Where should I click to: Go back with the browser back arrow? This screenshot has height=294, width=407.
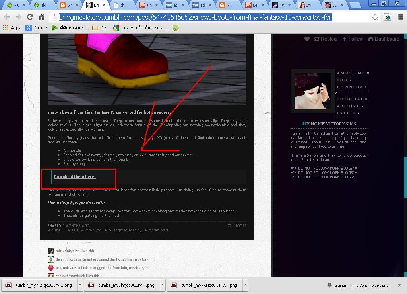point(7,17)
